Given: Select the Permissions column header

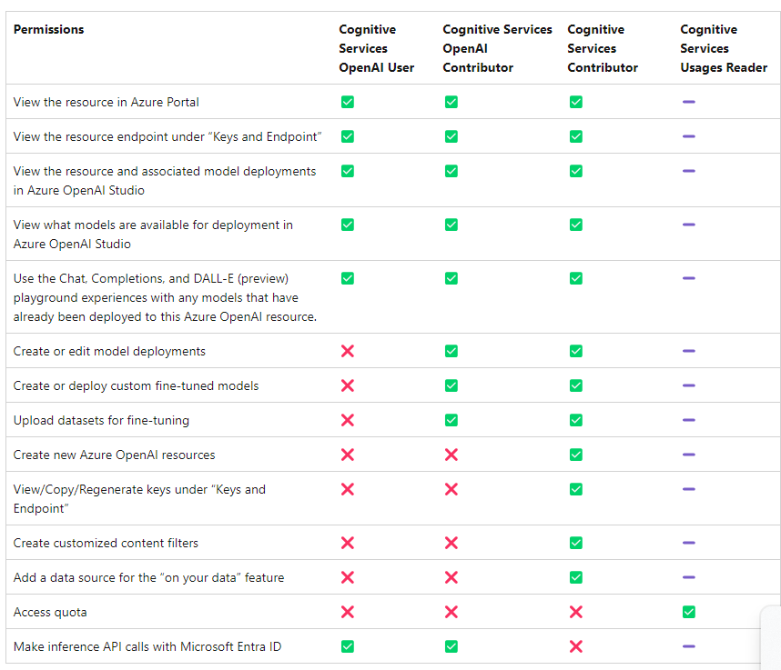Looking at the screenshot, I should coord(48,29).
